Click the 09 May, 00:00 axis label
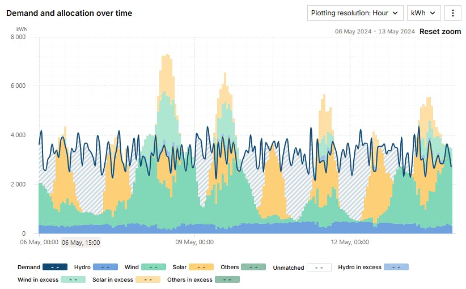This screenshot has width=466, height=289. (x=194, y=242)
